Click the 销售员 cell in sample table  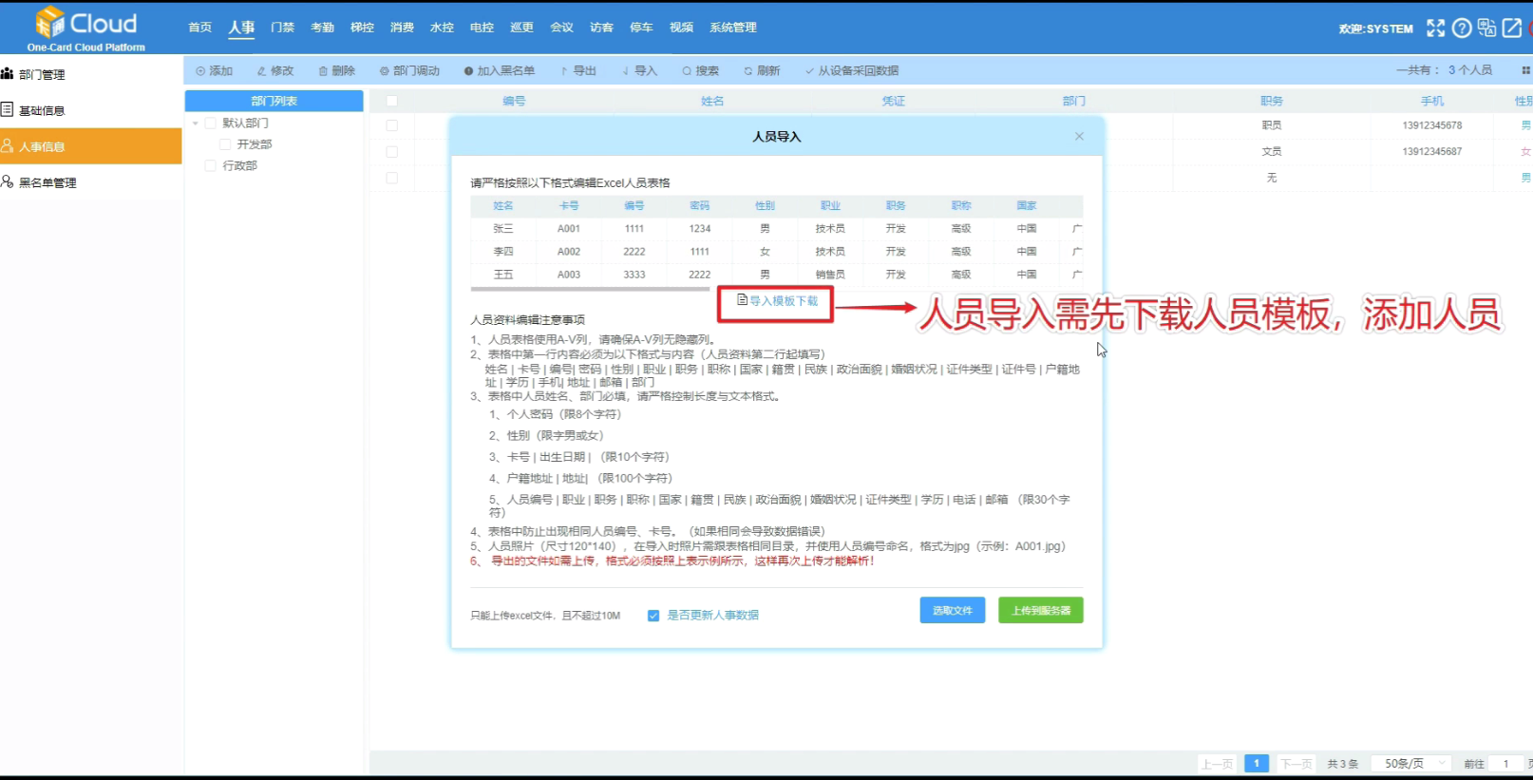830,275
